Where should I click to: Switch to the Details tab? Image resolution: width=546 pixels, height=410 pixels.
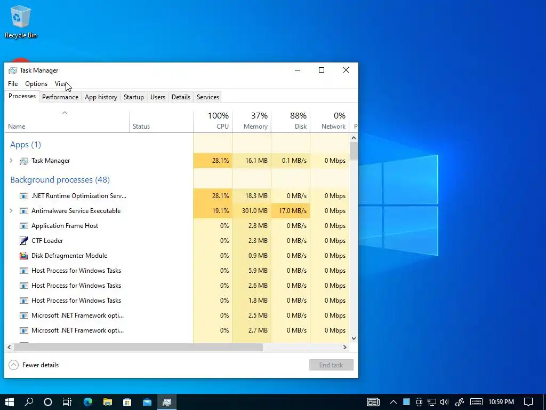[181, 97]
